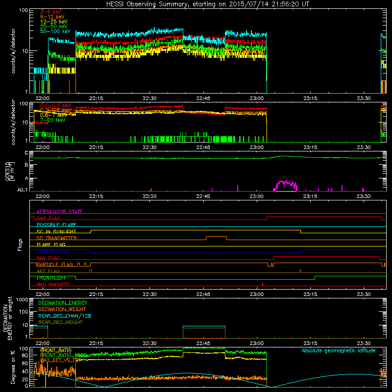This screenshot has width=392, height=392.
Task: Select the MAX_DET_VS_TOT legend label
Action: 61,361
